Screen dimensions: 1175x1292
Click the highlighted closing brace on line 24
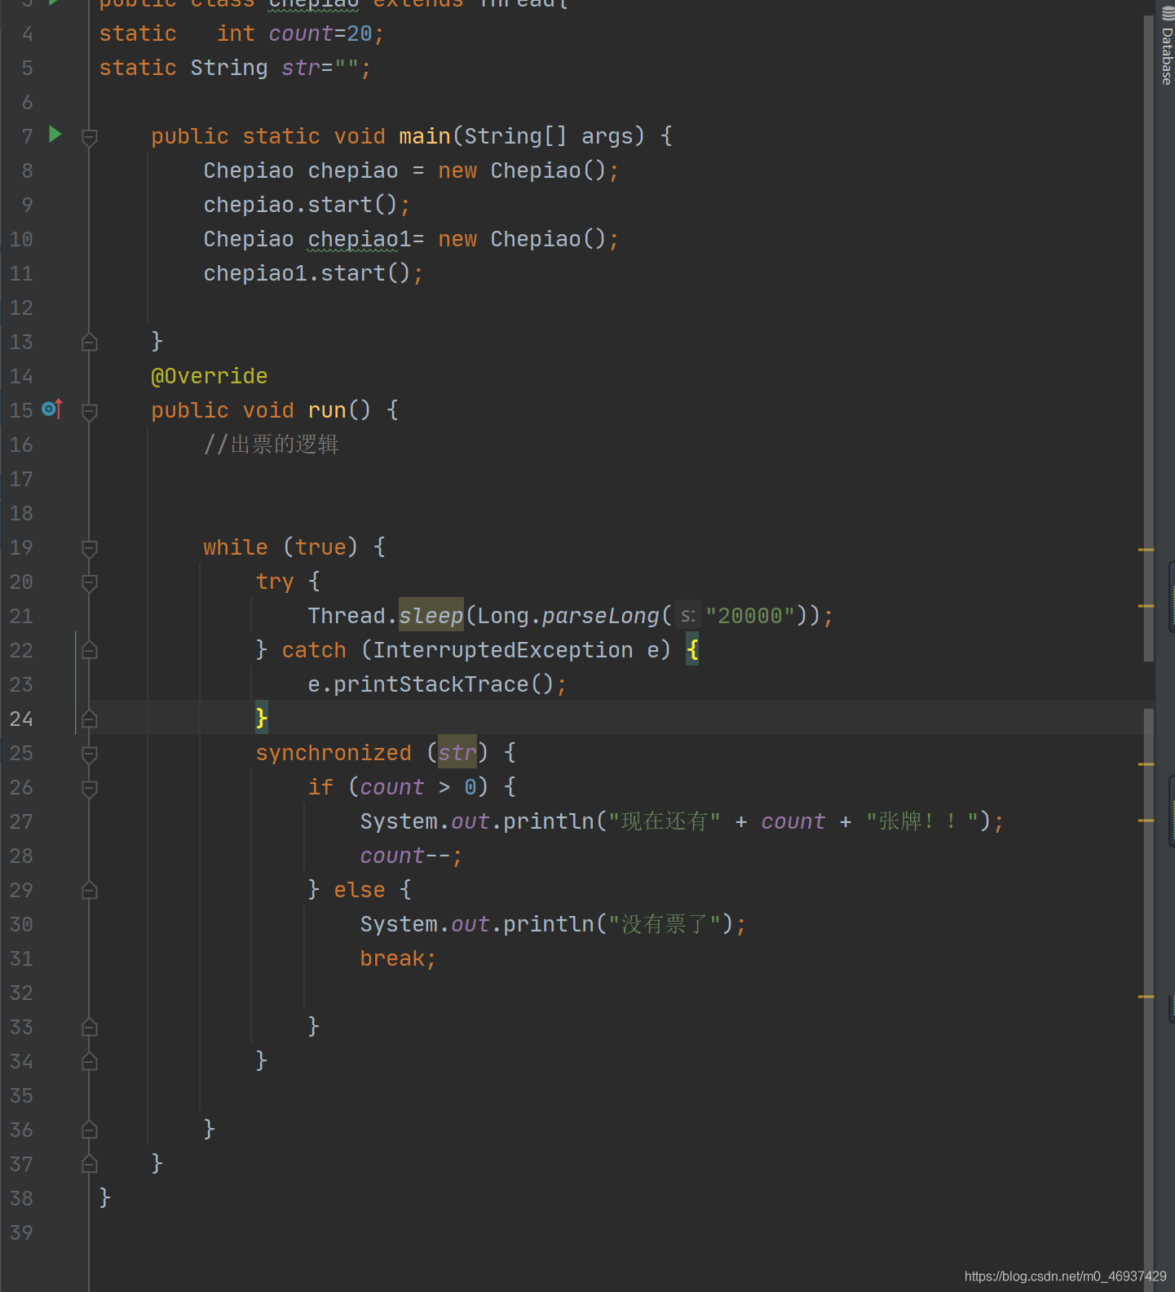click(261, 718)
